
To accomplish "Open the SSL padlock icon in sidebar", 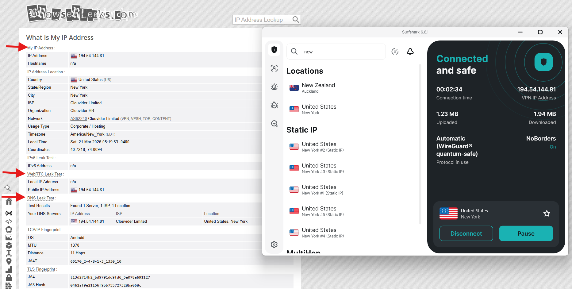I will pyautogui.click(x=9, y=278).
